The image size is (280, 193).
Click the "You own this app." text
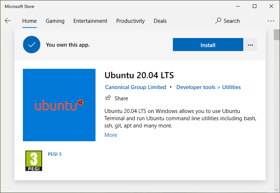click(x=68, y=45)
